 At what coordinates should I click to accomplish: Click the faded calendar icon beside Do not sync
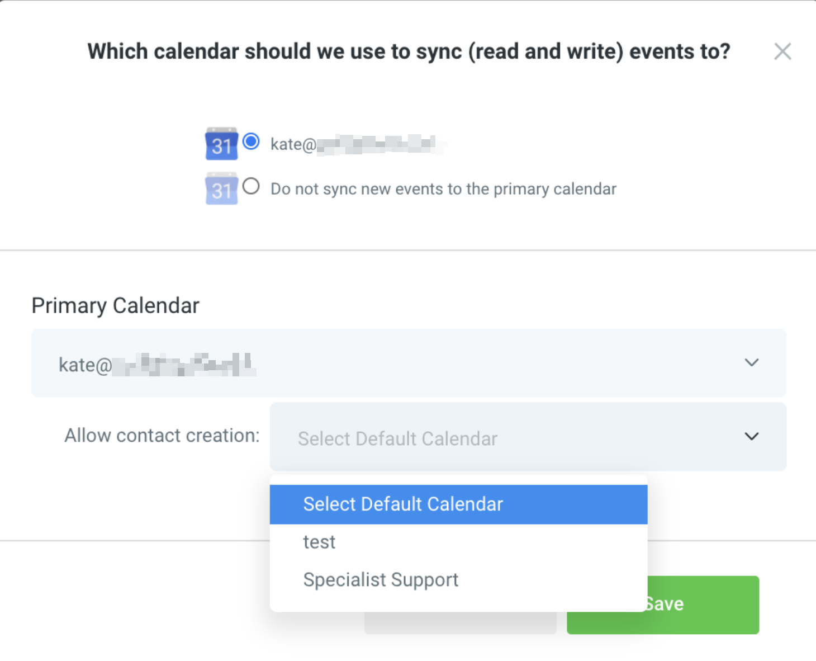click(221, 189)
